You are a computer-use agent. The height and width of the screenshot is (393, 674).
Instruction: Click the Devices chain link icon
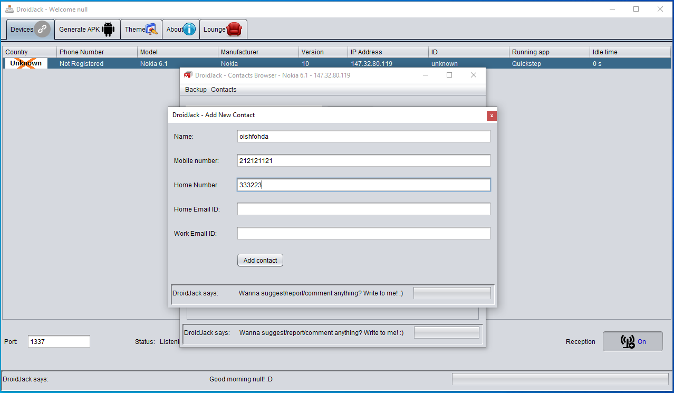click(x=42, y=30)
